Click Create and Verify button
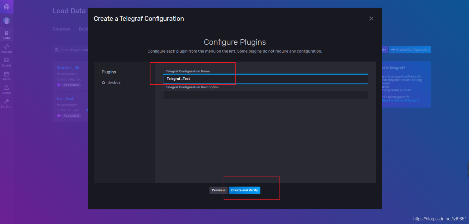The image size is (469, 224). click(x=245, y=190)
